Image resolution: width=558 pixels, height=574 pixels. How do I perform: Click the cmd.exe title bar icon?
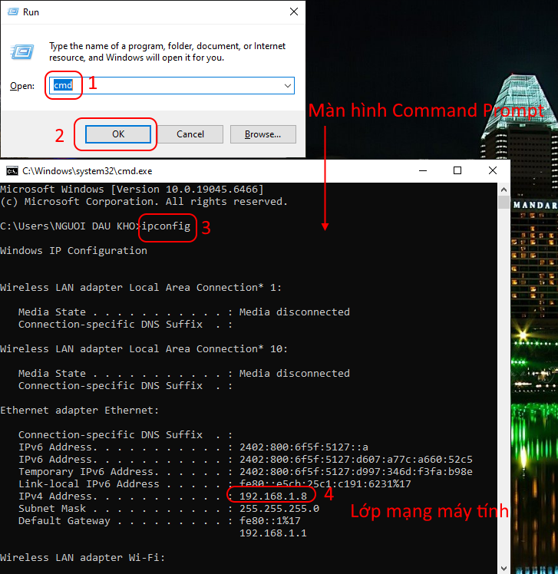pos(12,170)
